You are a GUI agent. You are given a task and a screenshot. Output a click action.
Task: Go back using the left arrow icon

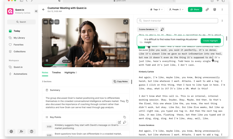43,9
